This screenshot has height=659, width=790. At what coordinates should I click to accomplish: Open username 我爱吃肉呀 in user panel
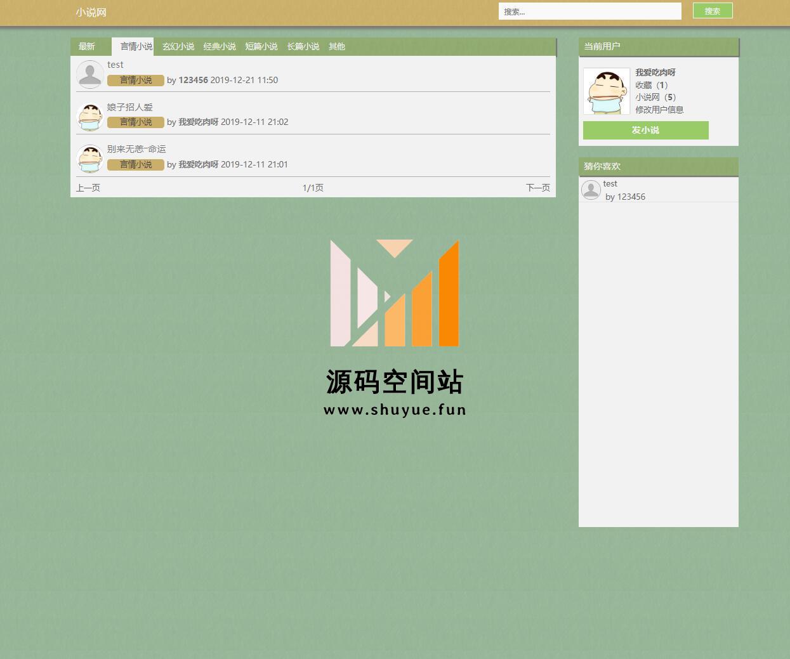coord(655,72)
